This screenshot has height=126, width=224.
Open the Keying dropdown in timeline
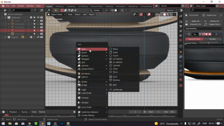(x=25, y=112)
